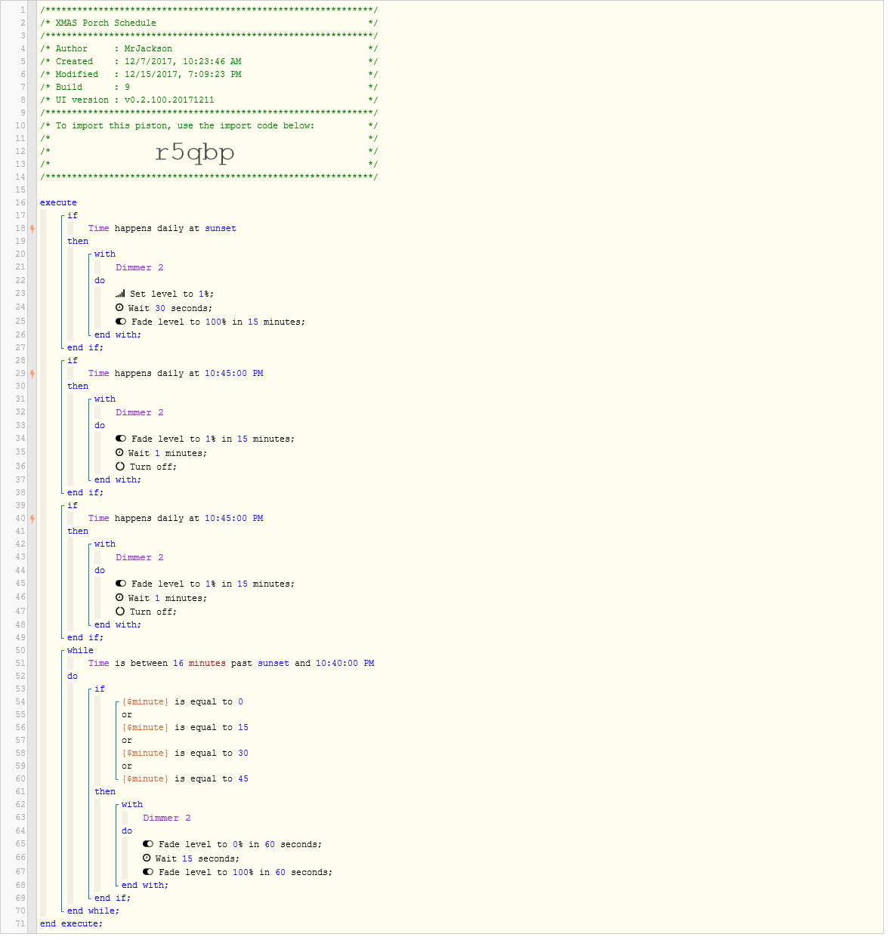Click 10:40:00 PM in while condition
This screenshot has height=940, width=890.
point(345,663)
